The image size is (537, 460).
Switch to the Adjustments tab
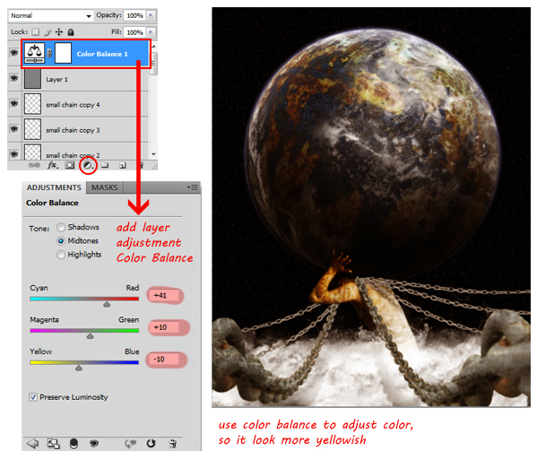point(54,187)
